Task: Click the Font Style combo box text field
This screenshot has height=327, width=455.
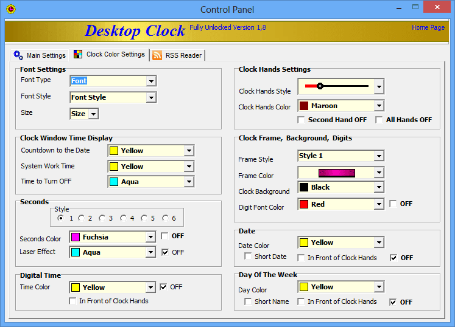Action: (x=108, y=97)
